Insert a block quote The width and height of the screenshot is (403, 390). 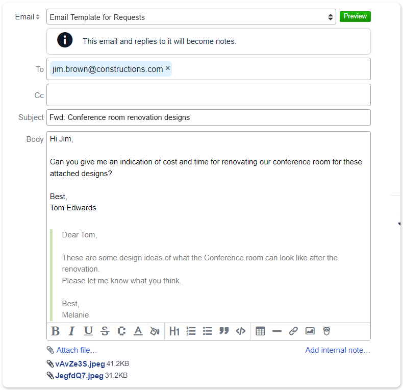(x=224, y=331)
